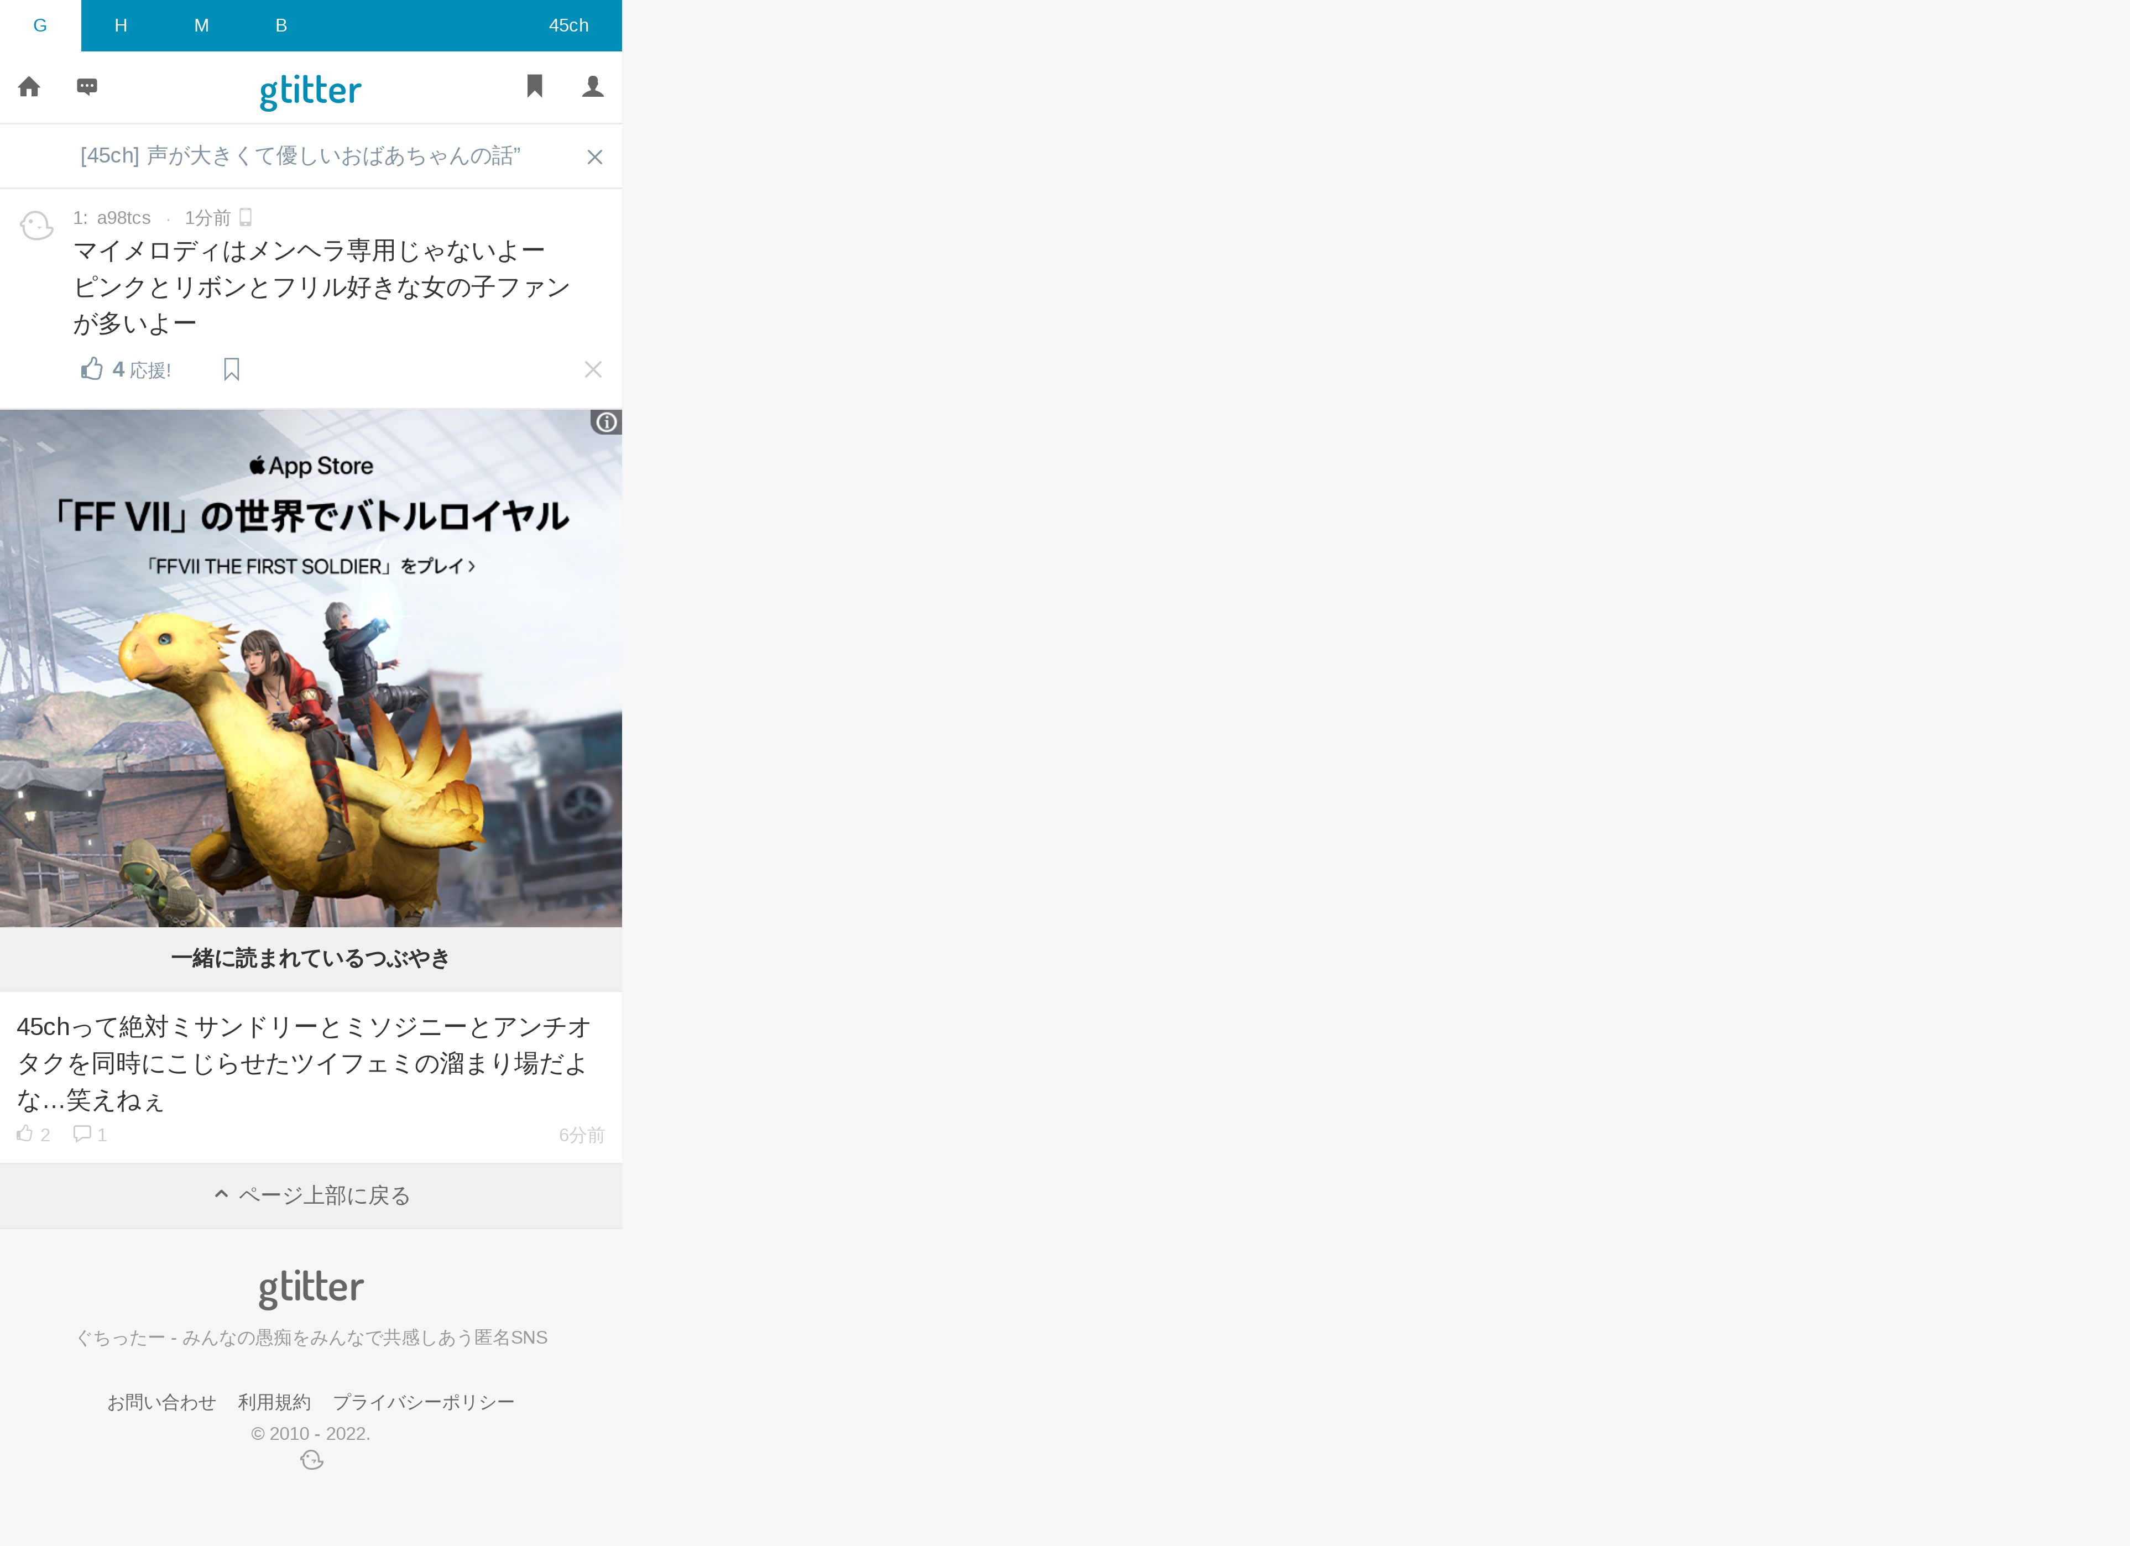Viewport: 2130px width, 1546px height.
Task: Open the speech bubble messages icon
Action: point(87,86)
